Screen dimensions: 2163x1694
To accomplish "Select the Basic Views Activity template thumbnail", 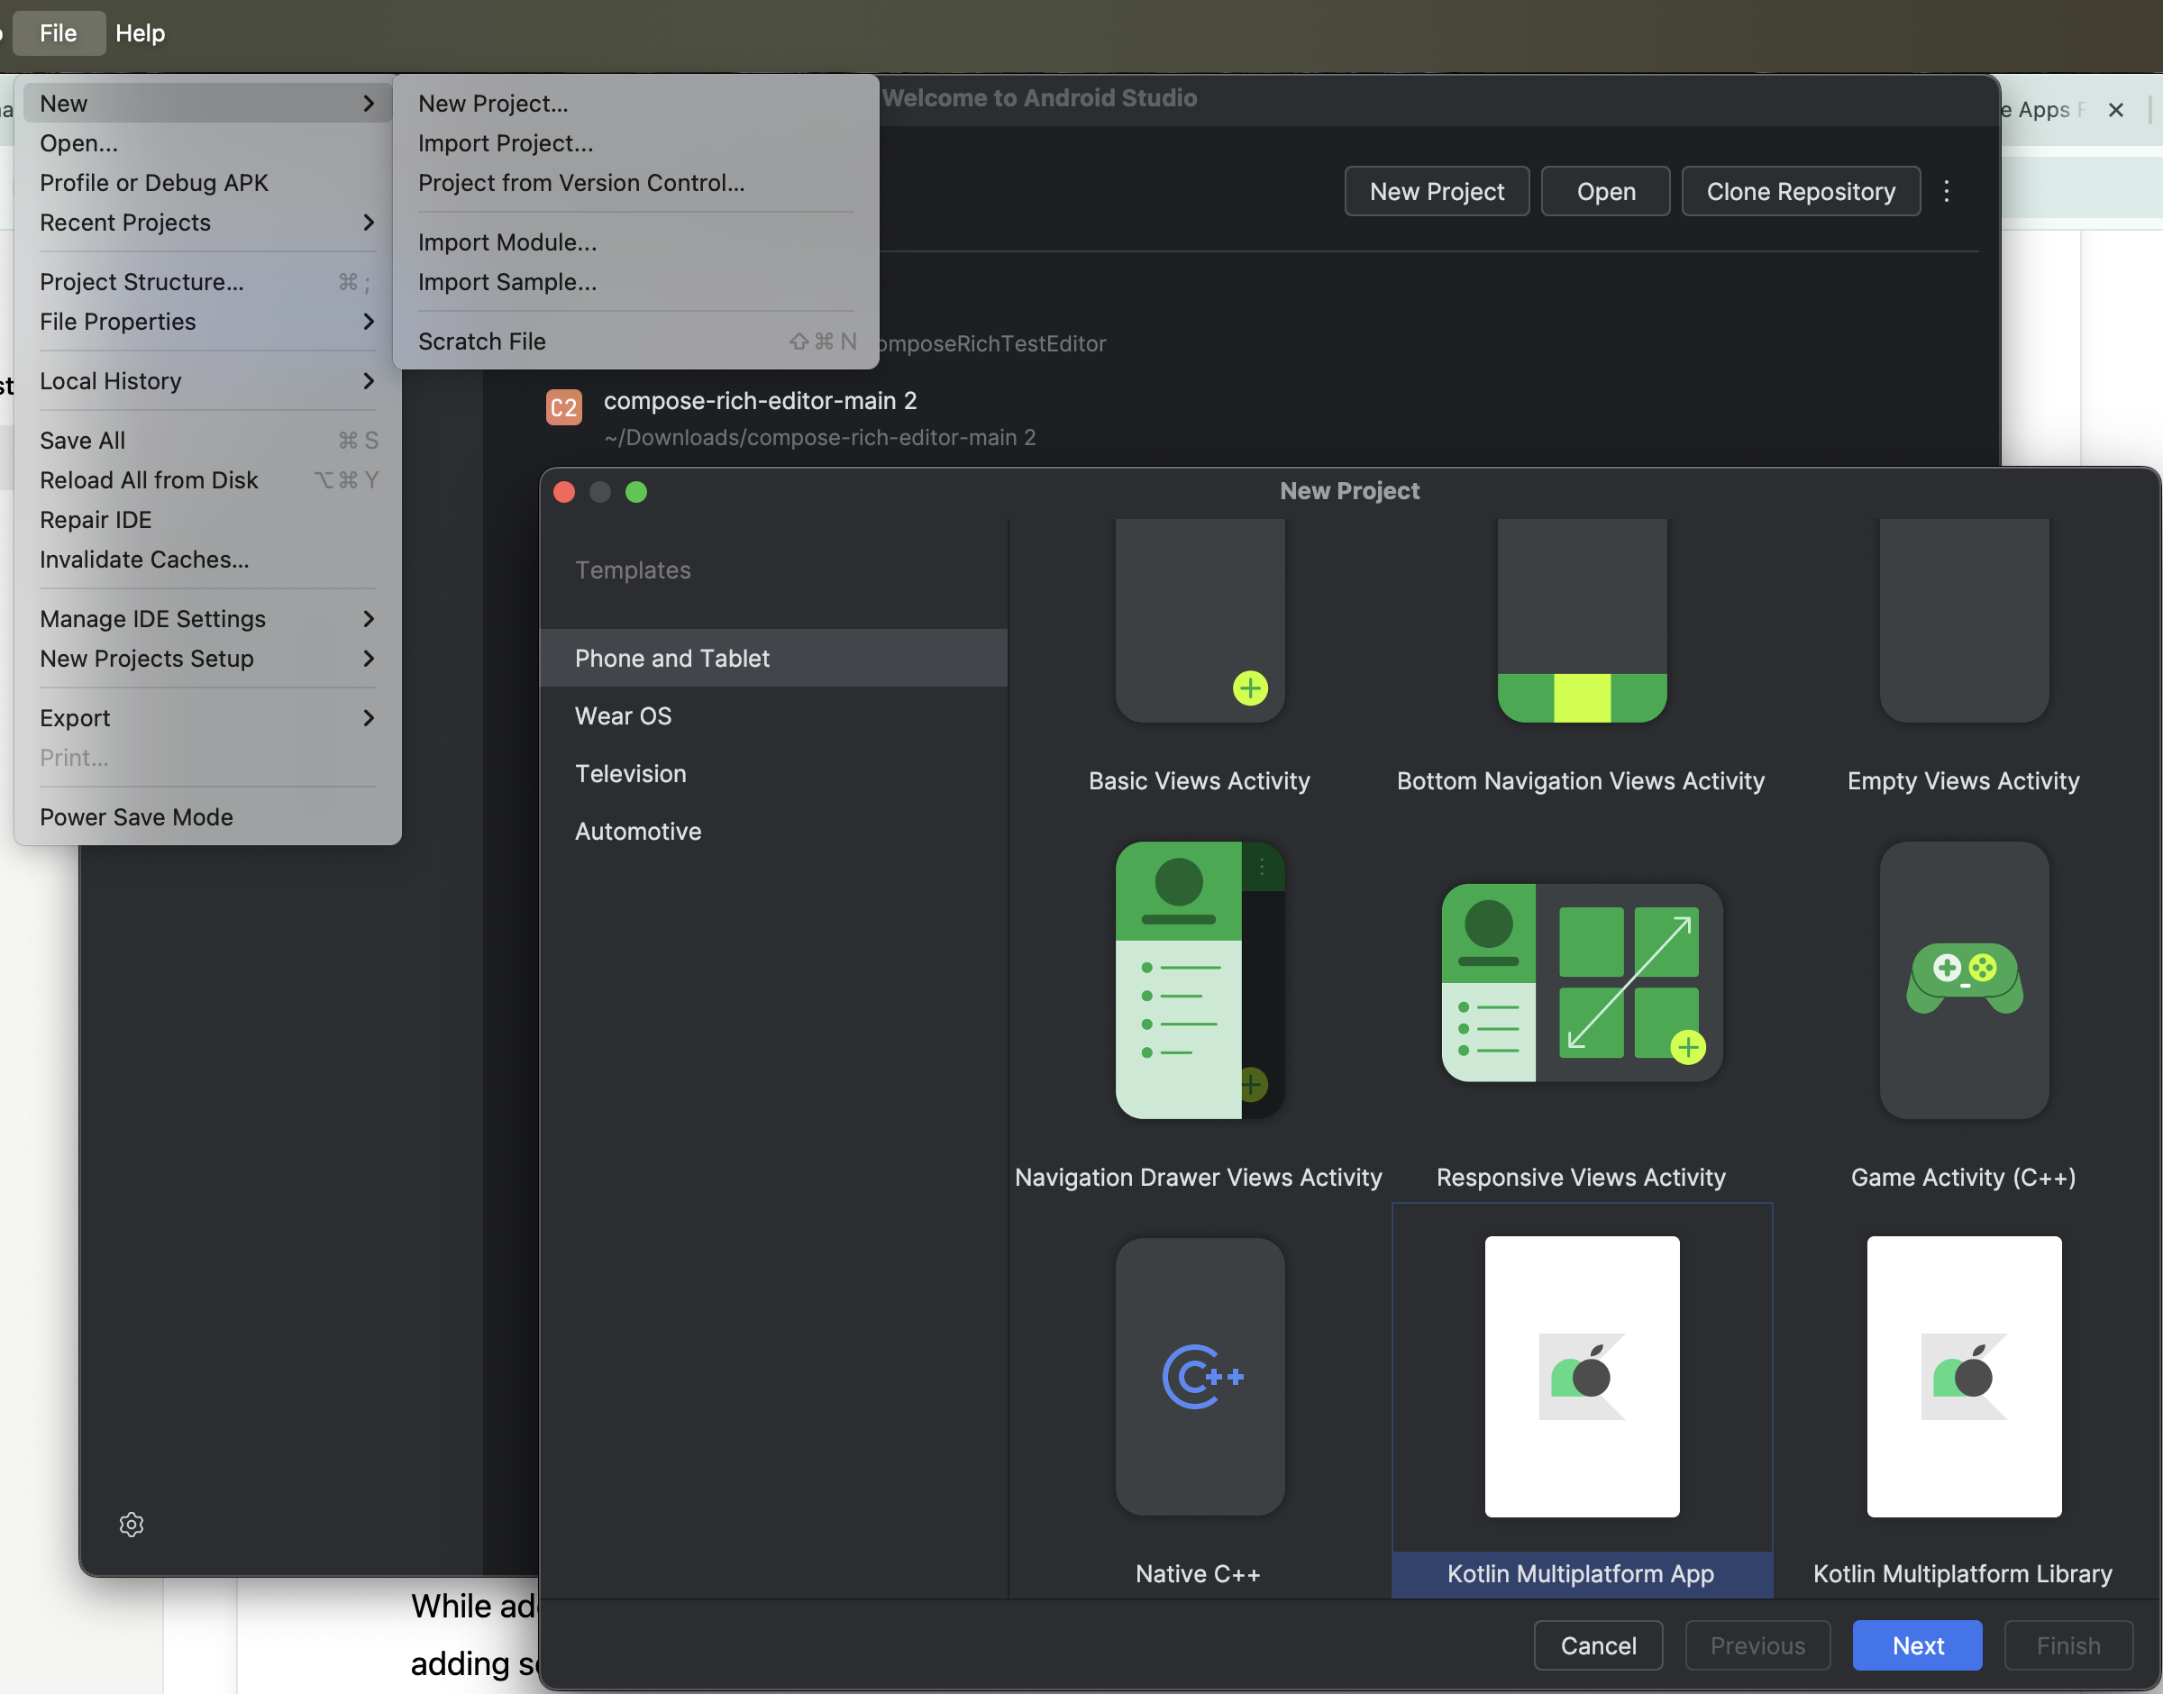I will 1200,621.
